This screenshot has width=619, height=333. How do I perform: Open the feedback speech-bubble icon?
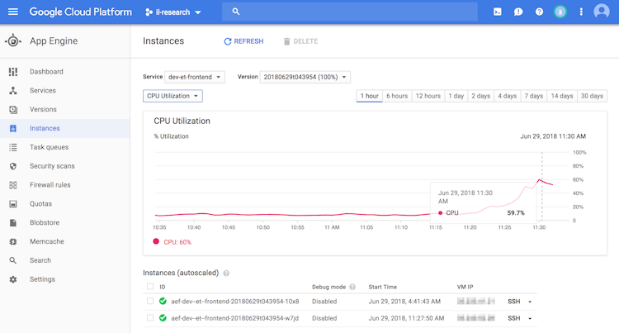pyautogui.click(x=518, y=12)
